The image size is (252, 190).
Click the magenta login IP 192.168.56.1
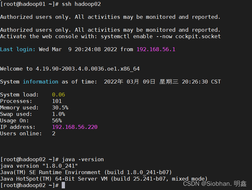[156, 49]
